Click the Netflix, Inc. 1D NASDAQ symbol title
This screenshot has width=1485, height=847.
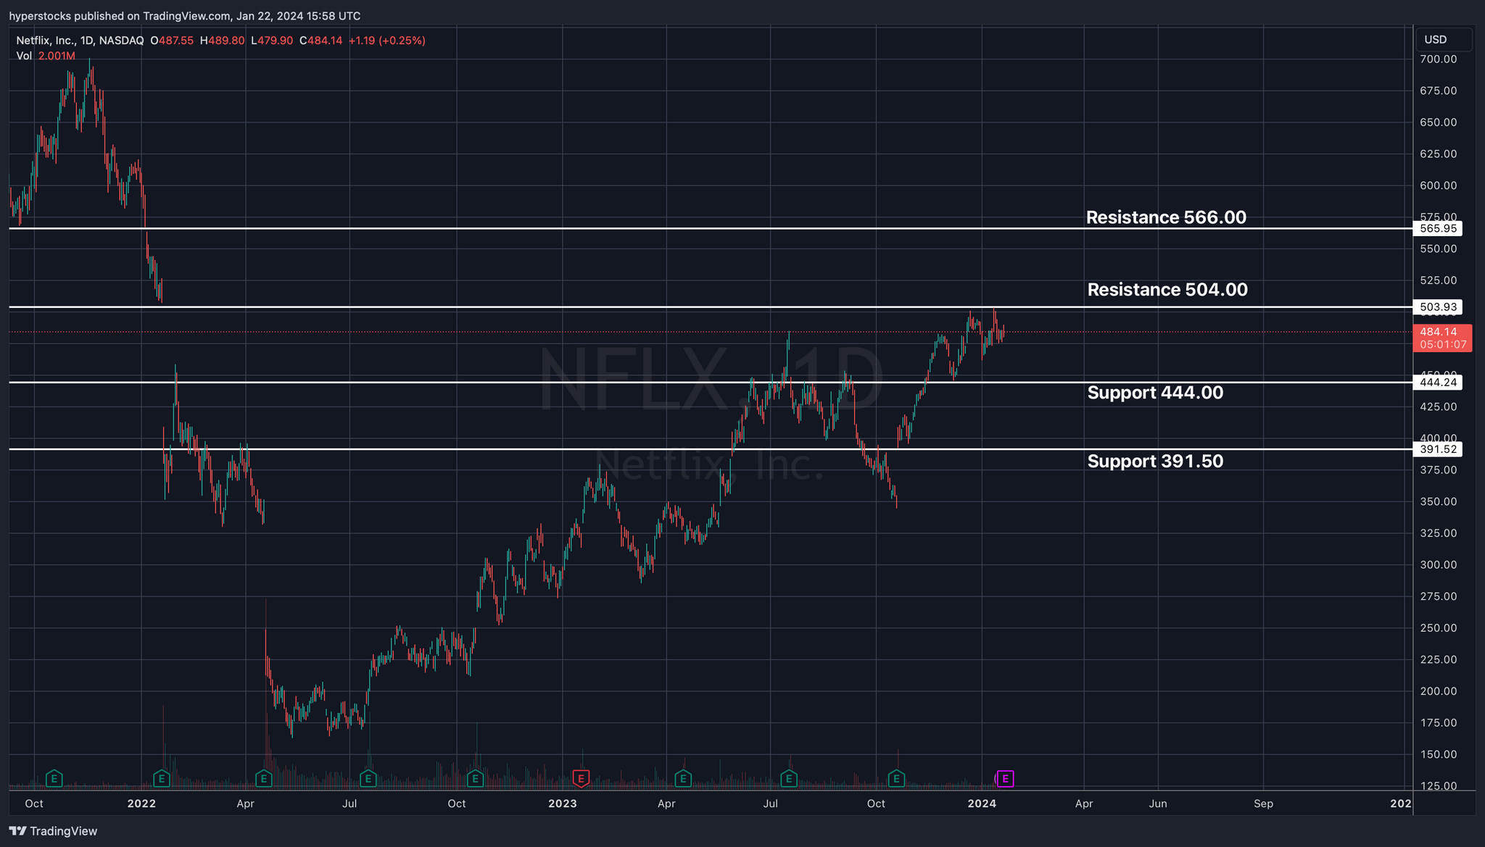80,41
